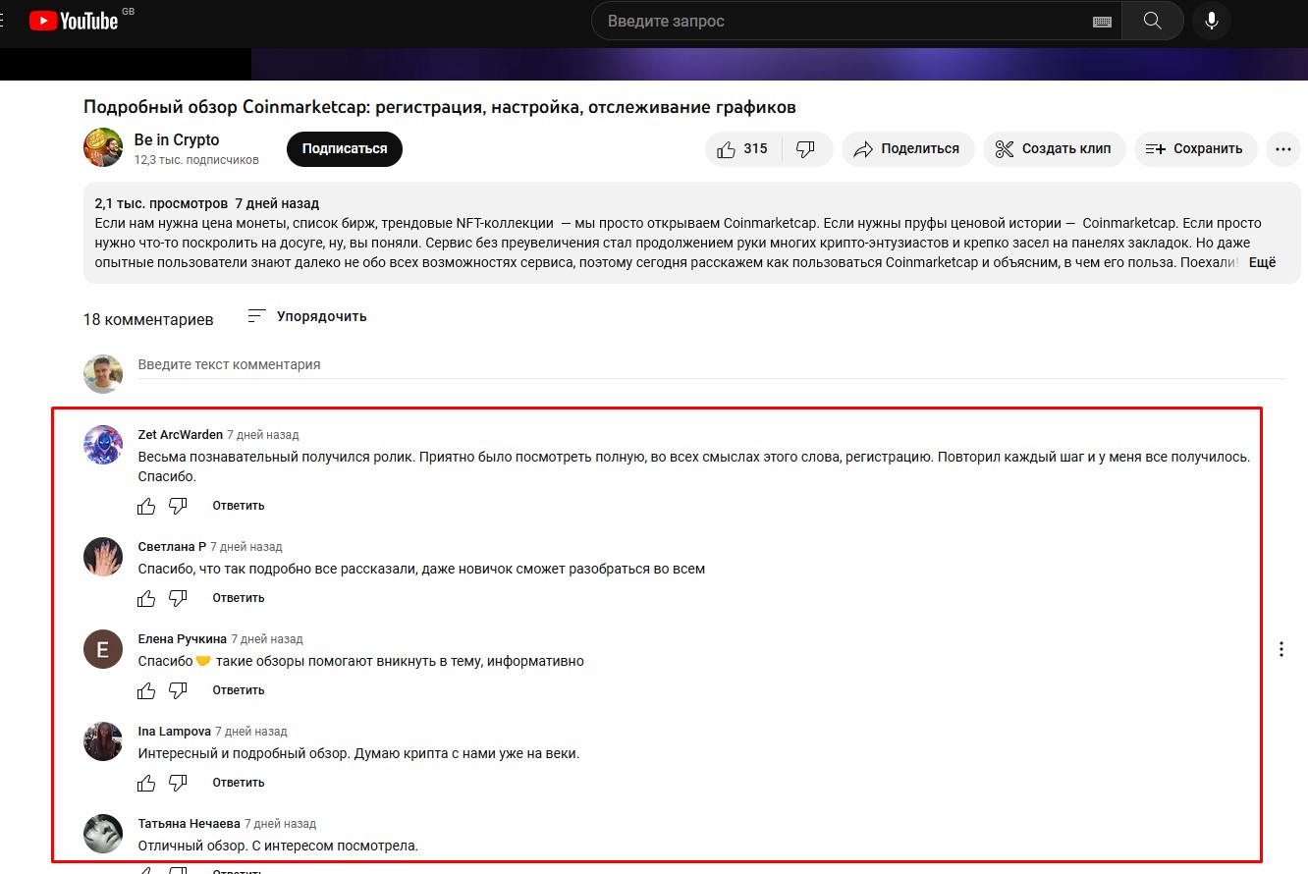Screen dimensions: 1308x874
Task: Open Zet ArcWarden author name link
Action: tap(181, 435)
